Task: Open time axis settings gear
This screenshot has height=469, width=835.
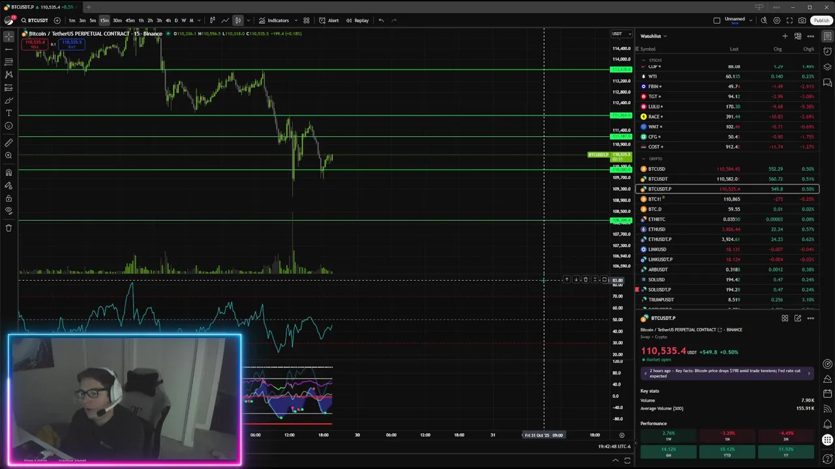Action: [x=622, y=435]
